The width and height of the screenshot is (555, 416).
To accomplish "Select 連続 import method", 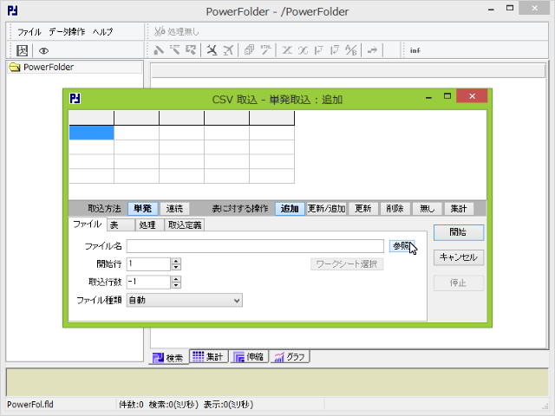I will [174, 208].
